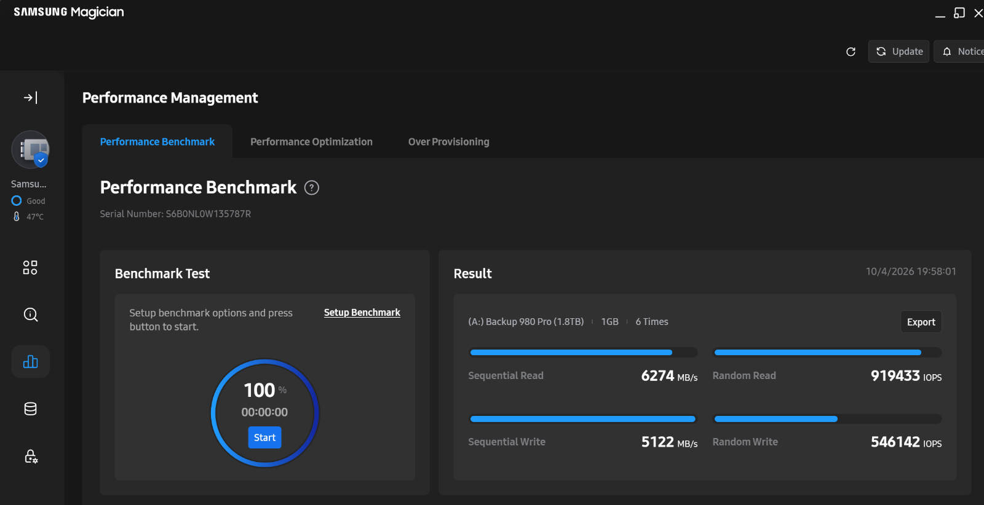Viewport: 984px width, 505px height.
Task: Select the Samsung drive thumbnail icon
Action: (31, 149)
